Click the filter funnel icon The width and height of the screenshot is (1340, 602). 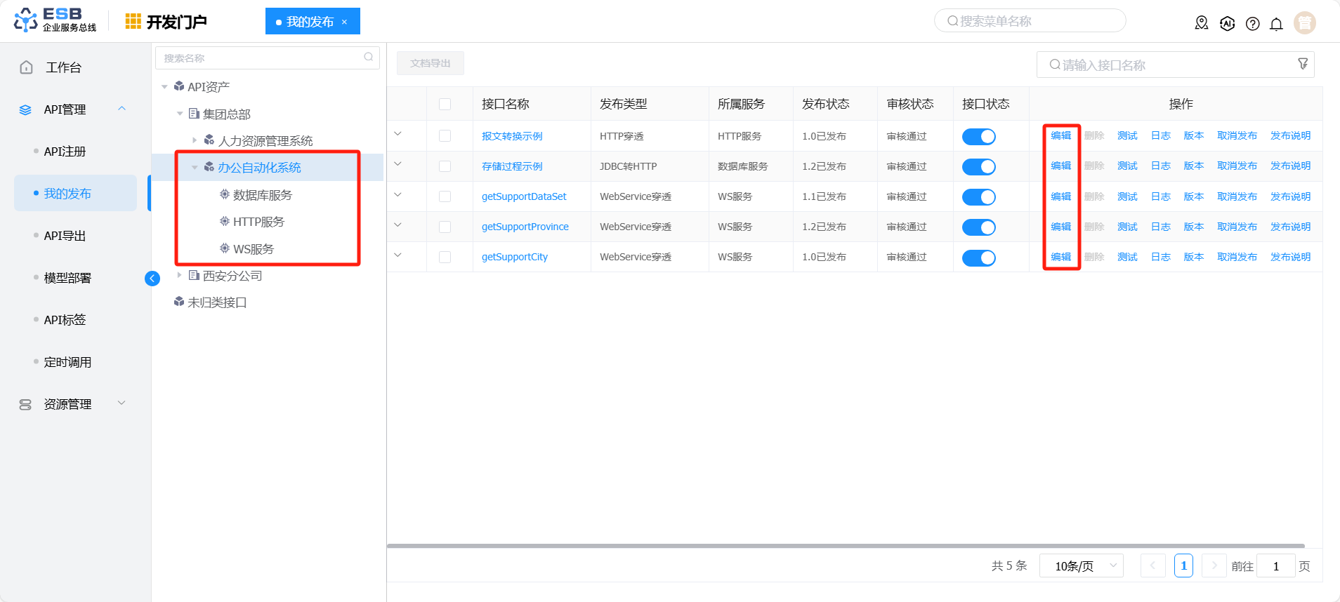point(1303,64)
